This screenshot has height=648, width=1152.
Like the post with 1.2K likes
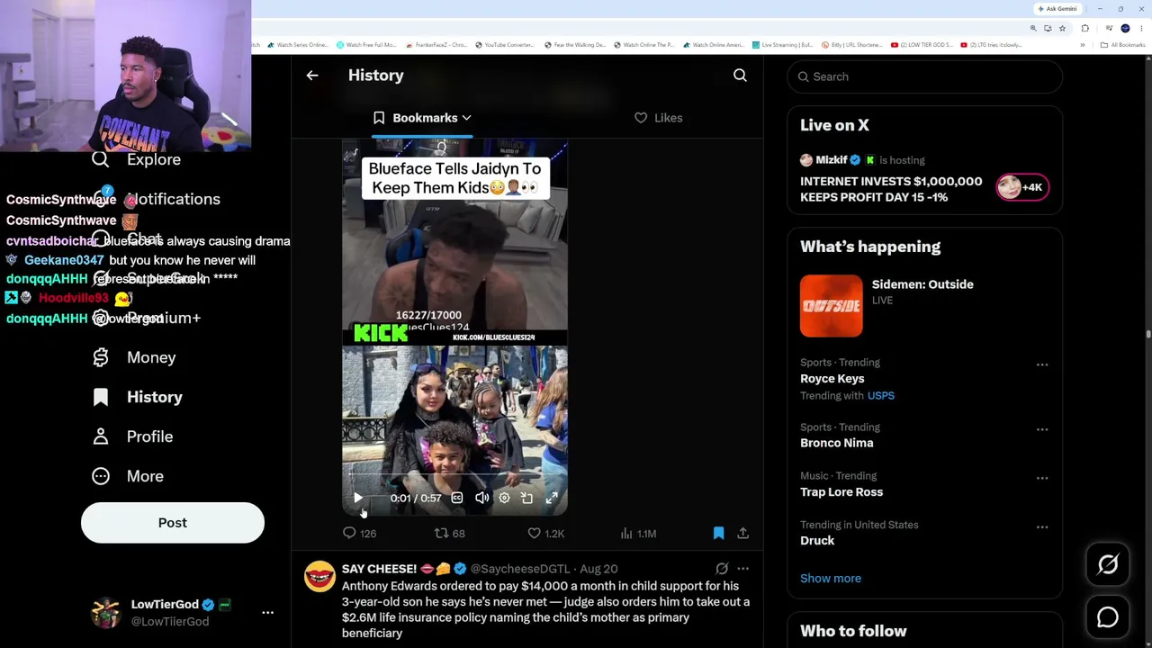click(545, 534)
